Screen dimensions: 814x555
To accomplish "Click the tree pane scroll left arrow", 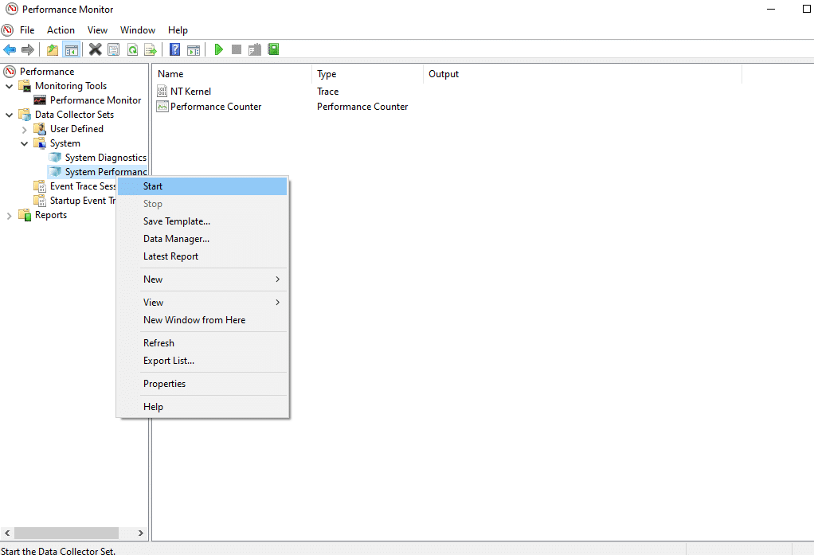I will (x=7, y=534).
